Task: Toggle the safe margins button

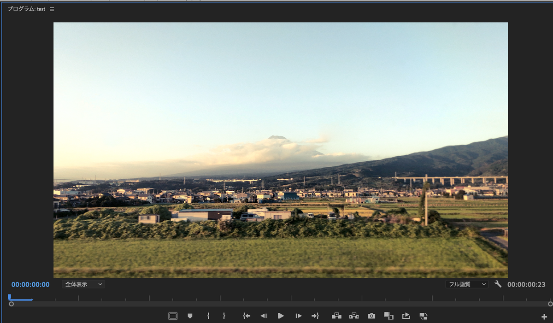Action: (173, 316)
